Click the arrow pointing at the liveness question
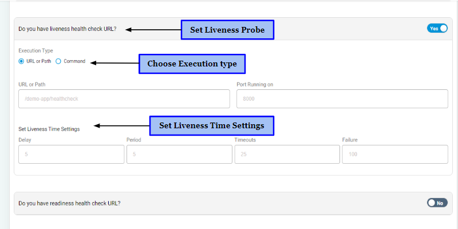 [x=152, y=29]
